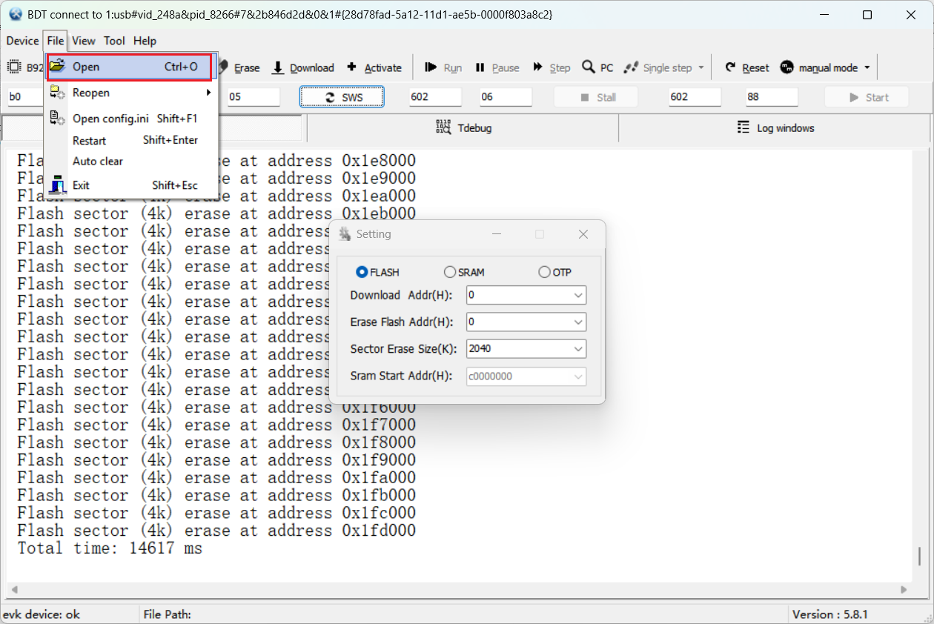Click the field containing 88
The height and width of the screenshot is (624, 934).
click(x=772, y=97)
